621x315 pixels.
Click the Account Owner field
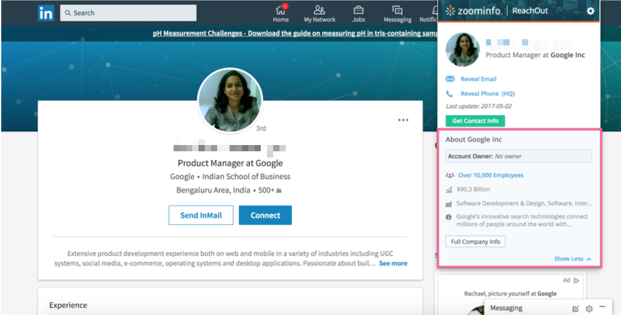[518, 156]
